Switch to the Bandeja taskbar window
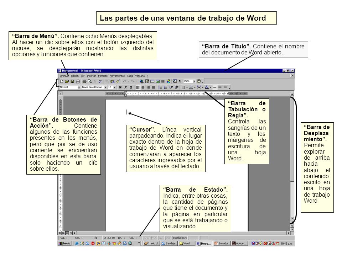The height and width of the screenshot is (256, 342). click(169, 243)
